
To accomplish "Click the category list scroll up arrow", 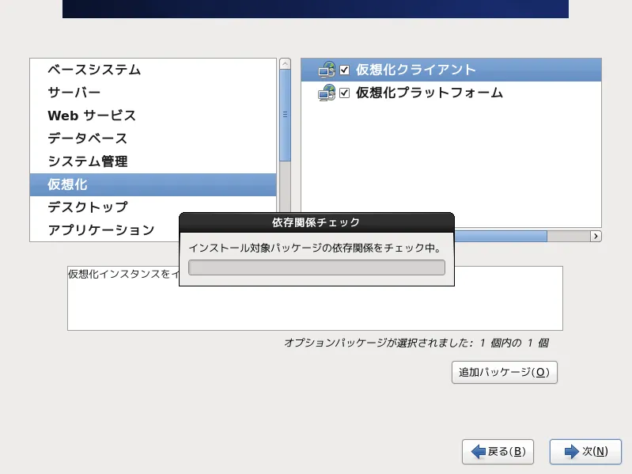I will point(285,63).
